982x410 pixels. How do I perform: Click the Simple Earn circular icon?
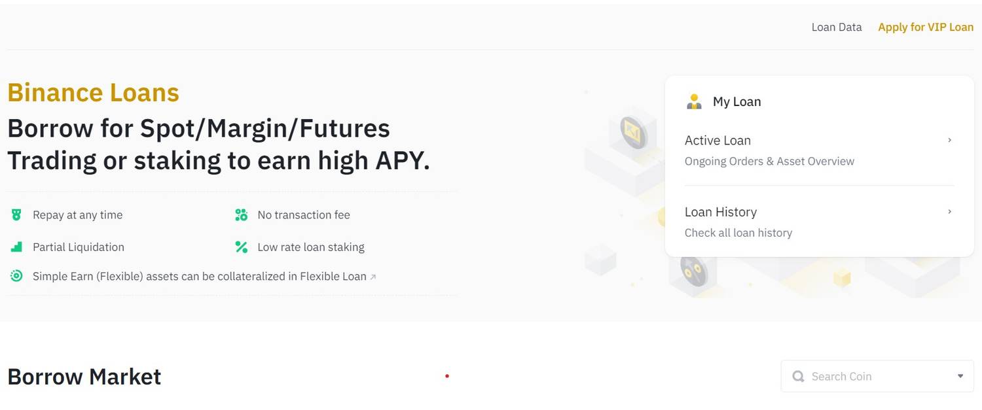pyautogui.click(x=16, y=276)
